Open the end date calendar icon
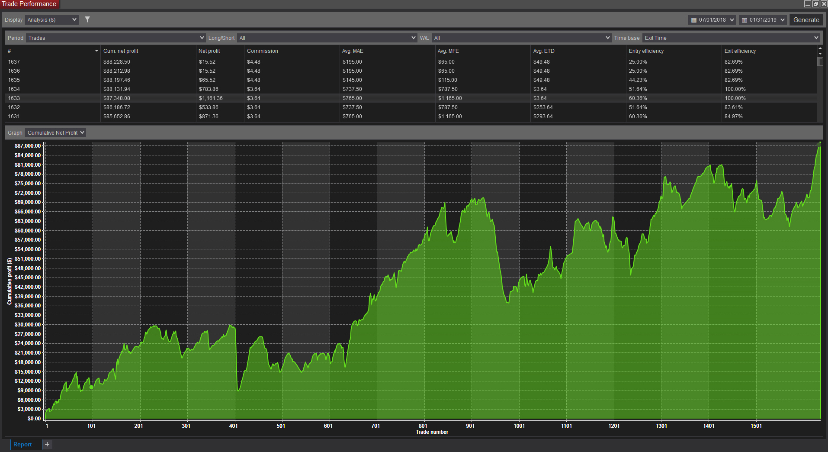The width and height of the screenshot is (828, 452). 745,20
